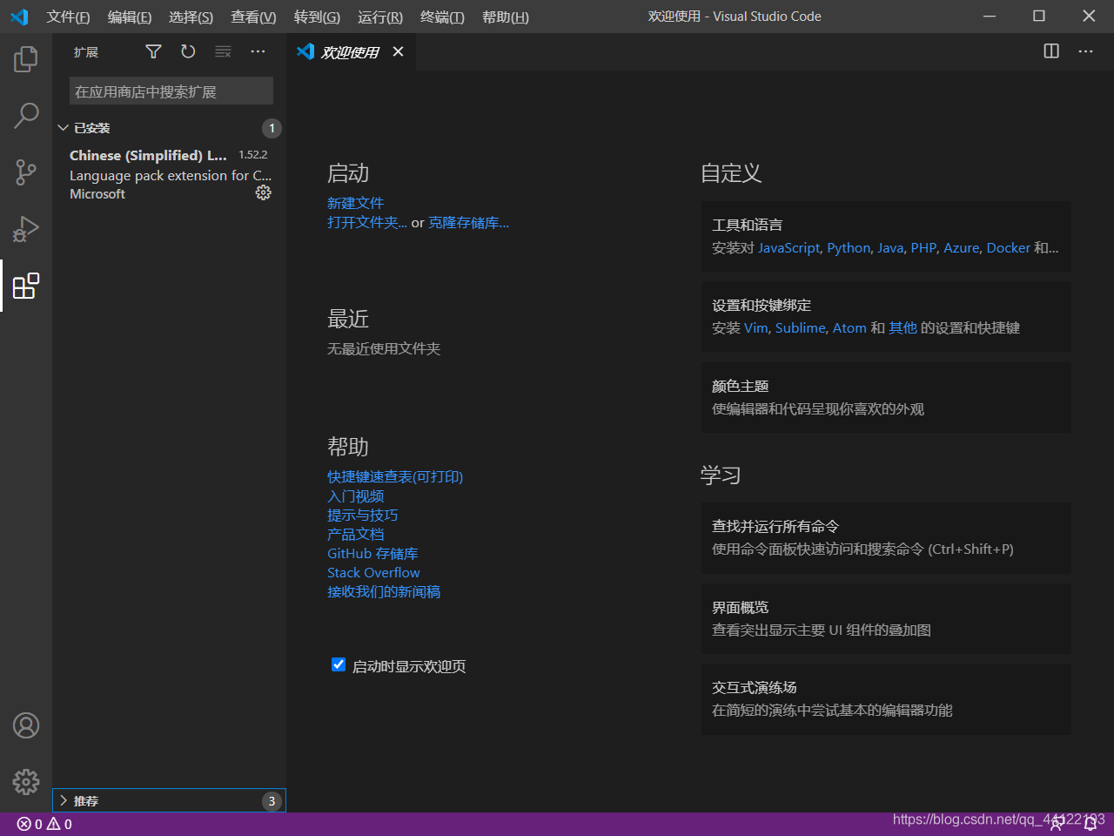This screenshot has width=1114, height=836.
Task: Open the Chinese language pack manage gear
Action: click(x=263, y=193)
